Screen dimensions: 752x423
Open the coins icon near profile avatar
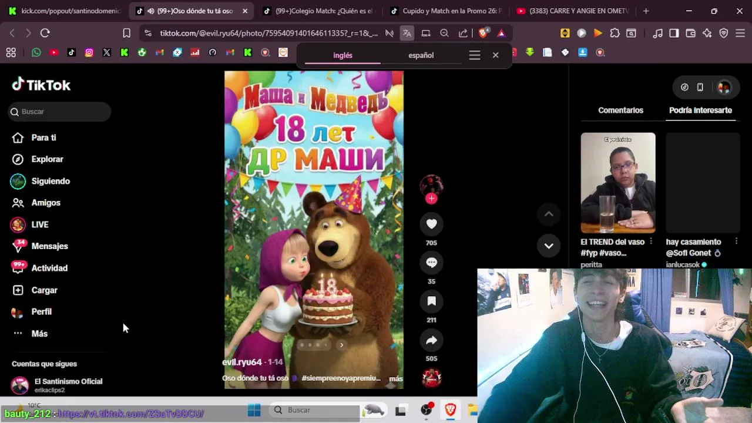pyautogui.click(x=684, y=87)
